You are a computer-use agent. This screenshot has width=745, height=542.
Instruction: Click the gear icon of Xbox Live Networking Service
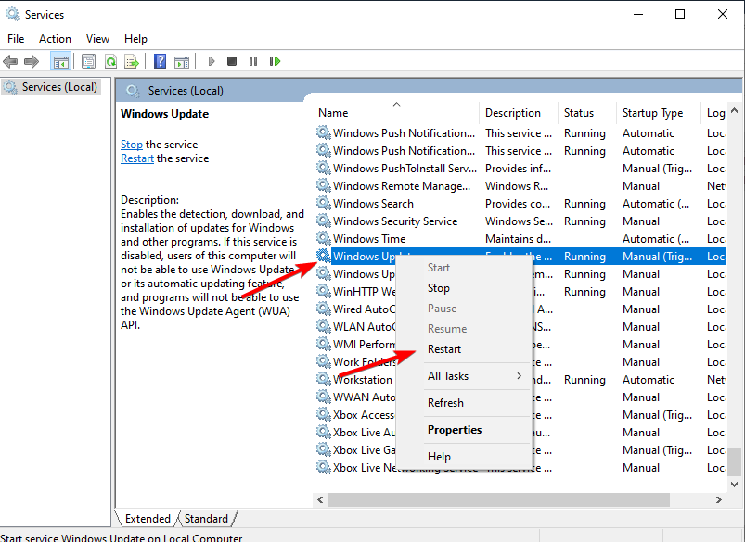click(324, 467)
